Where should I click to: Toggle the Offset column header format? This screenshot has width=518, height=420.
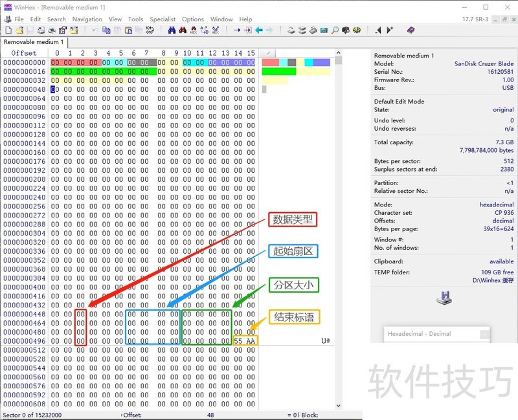[24, 53]
